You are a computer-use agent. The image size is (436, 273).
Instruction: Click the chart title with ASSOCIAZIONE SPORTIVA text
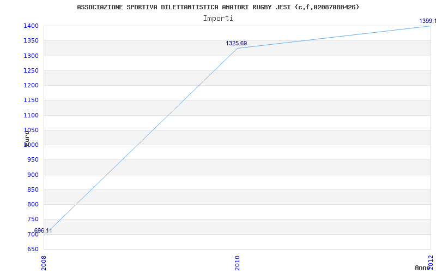tap(218, 7)
